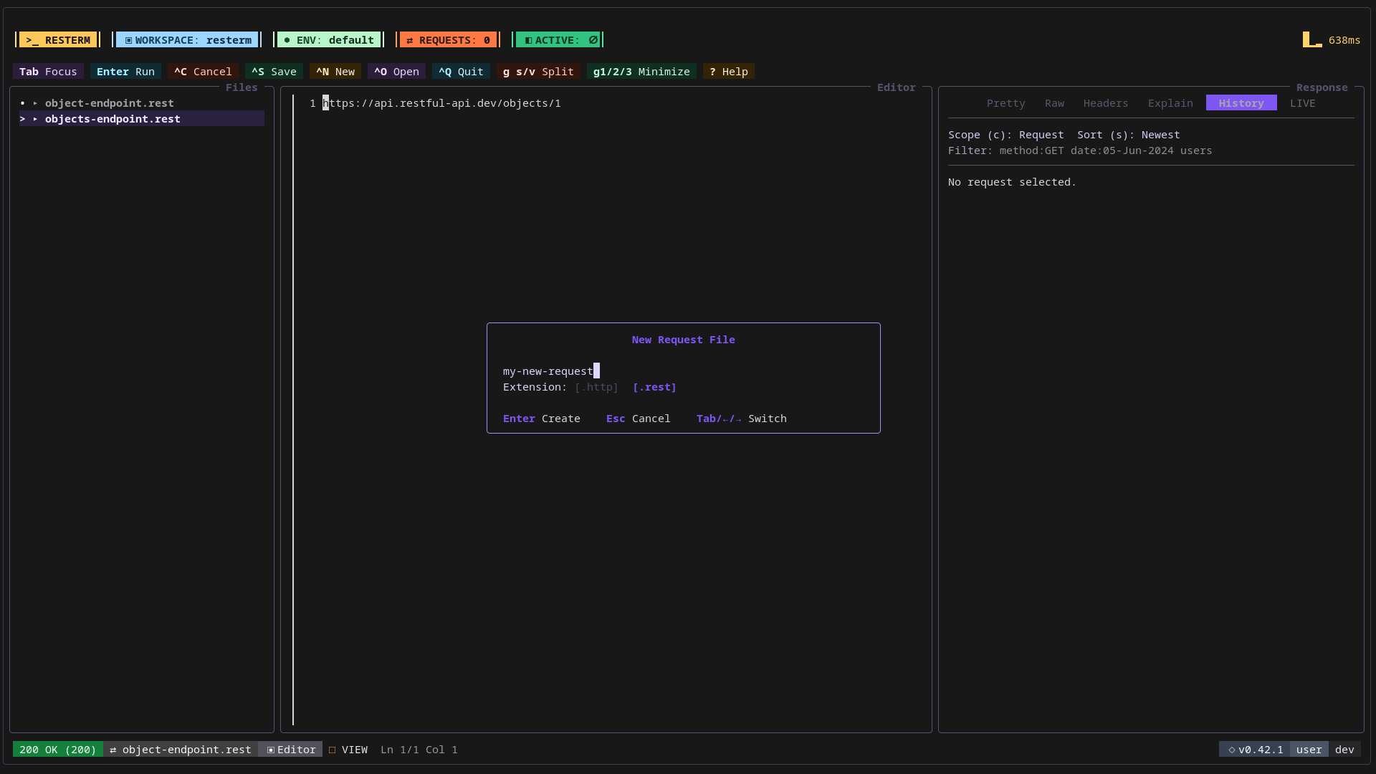Click the ^C Cancel shortcut button
The width and height of the screenshot is (1376, 774).
203,72
